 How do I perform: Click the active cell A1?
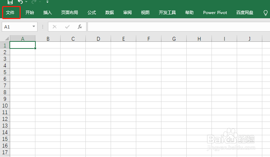(x=22, y=45)
